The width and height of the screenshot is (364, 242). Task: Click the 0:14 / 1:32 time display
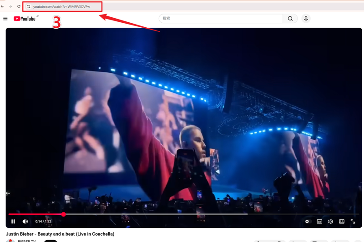[x=43, y=222]
